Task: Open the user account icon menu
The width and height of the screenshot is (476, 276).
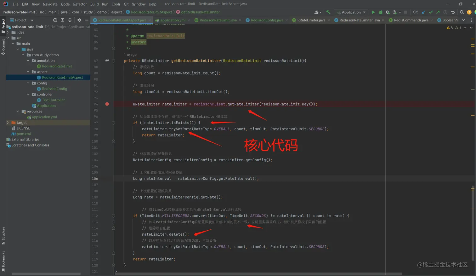Action: (x=318, y=12)
